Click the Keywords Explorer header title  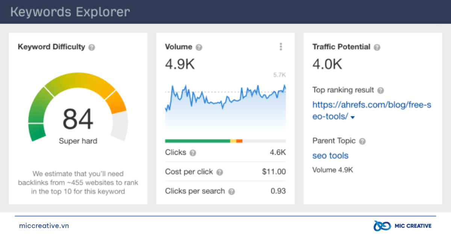70,12
